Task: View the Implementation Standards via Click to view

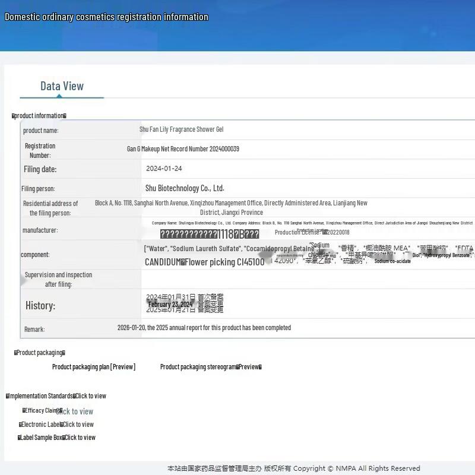Action: (91, 396)
